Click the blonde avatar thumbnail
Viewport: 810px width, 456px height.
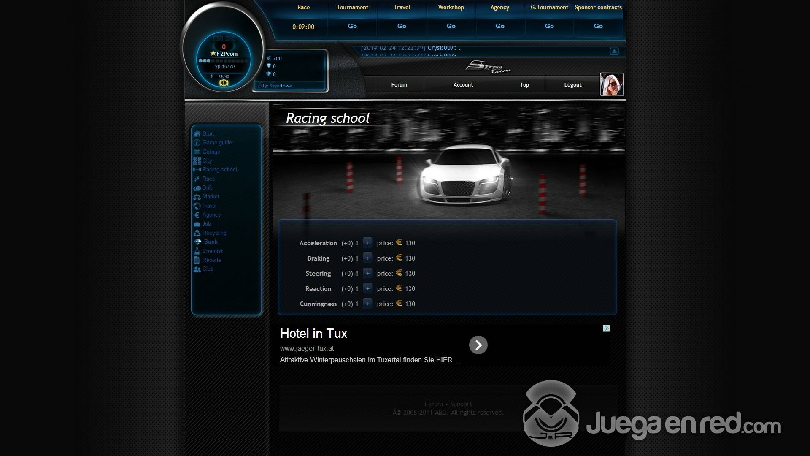[x=611, y=84]
